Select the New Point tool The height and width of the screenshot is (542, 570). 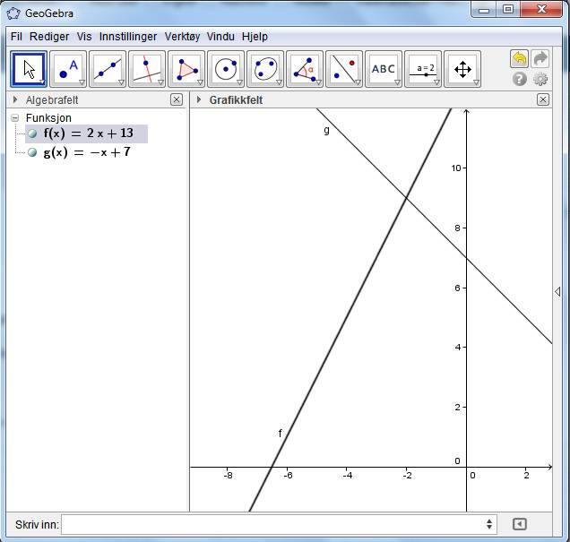click(68, 69)
